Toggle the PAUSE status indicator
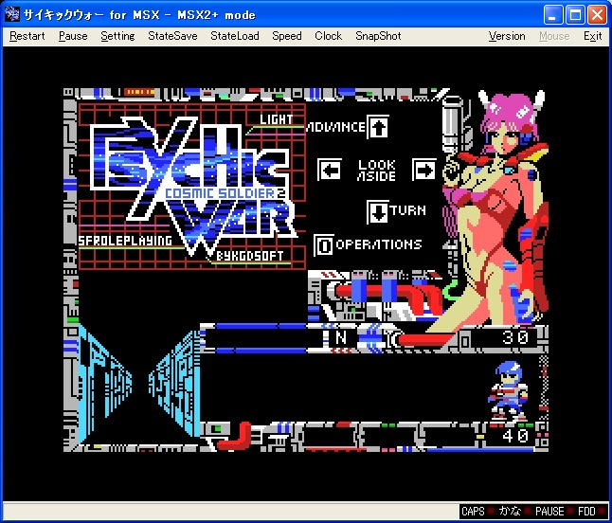The image size is (612, 523). [x=549, y=512]
